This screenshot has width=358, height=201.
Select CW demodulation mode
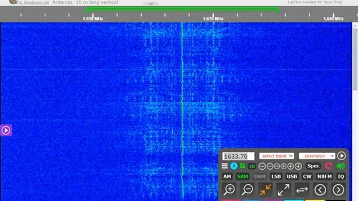307,176
